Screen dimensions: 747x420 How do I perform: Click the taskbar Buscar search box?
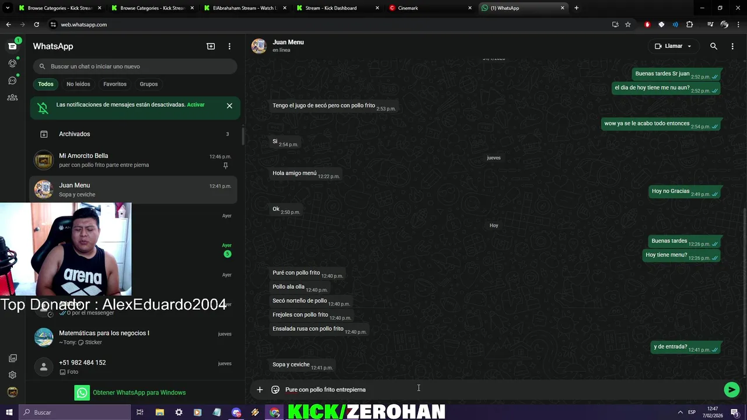pyautogui.click(x=75, y=412)
